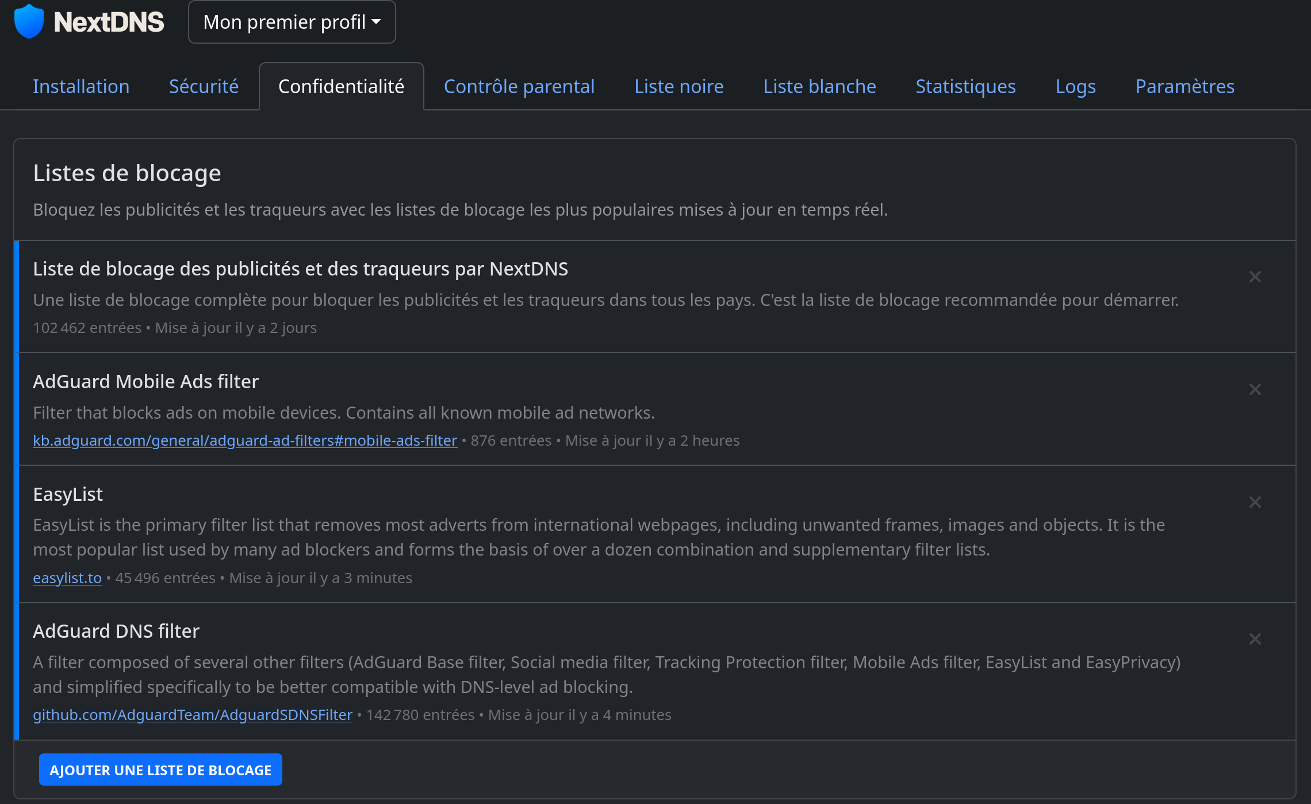The width and height of the screenshot is (1311, 804).
Task: Open the github.com AdguardSDNSFilter link
Action: tap(193, 715)
